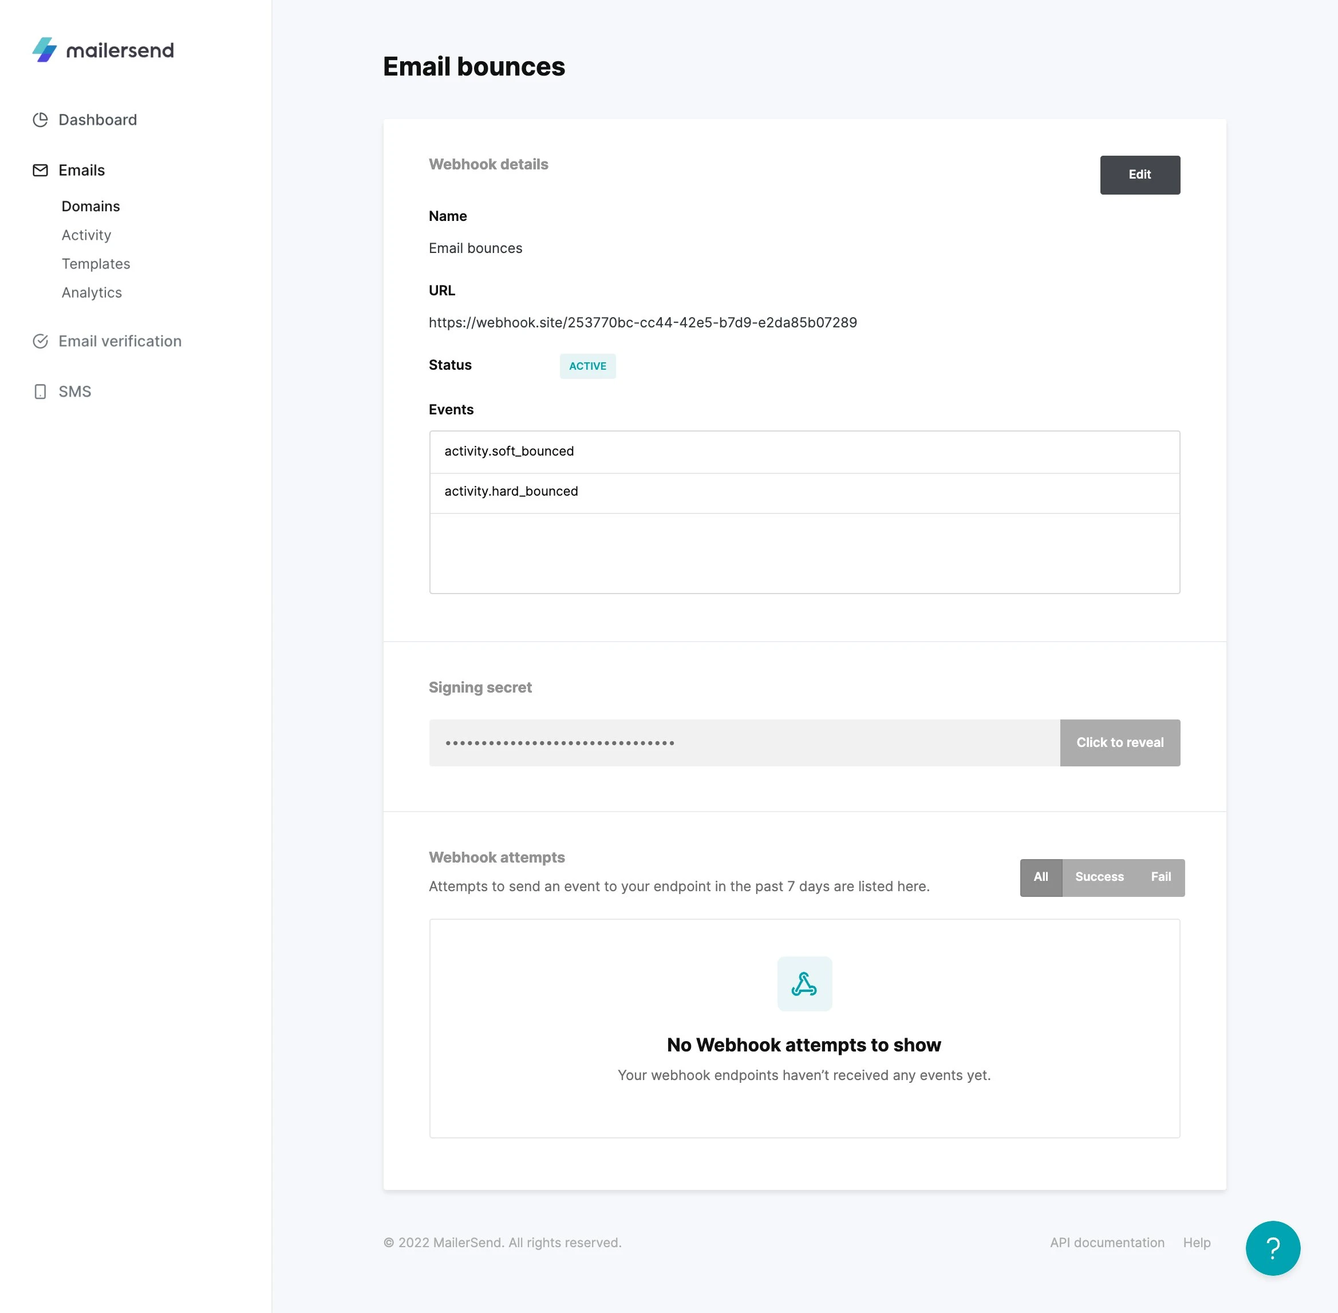Open the help question mark bubble
This screenshot has width=1338, height=1313.
pos(1273,1248)
